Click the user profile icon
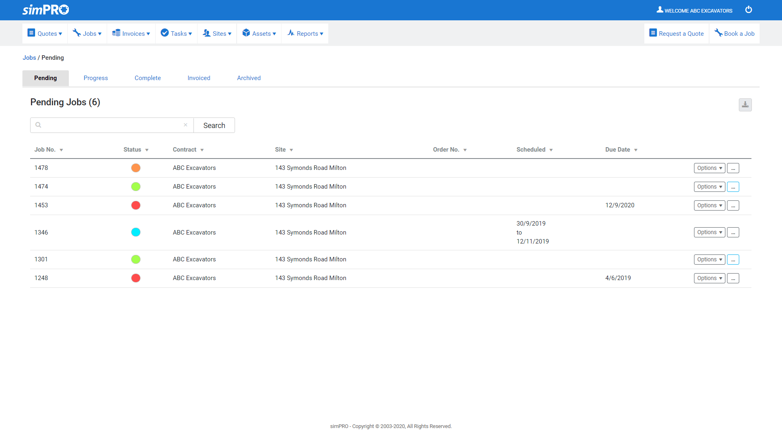 pyautogui.click(x=660, y=10)
